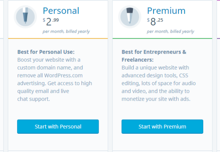Open the Personal plan title
The width and height of the screenshot is (220, 152).
61,11
